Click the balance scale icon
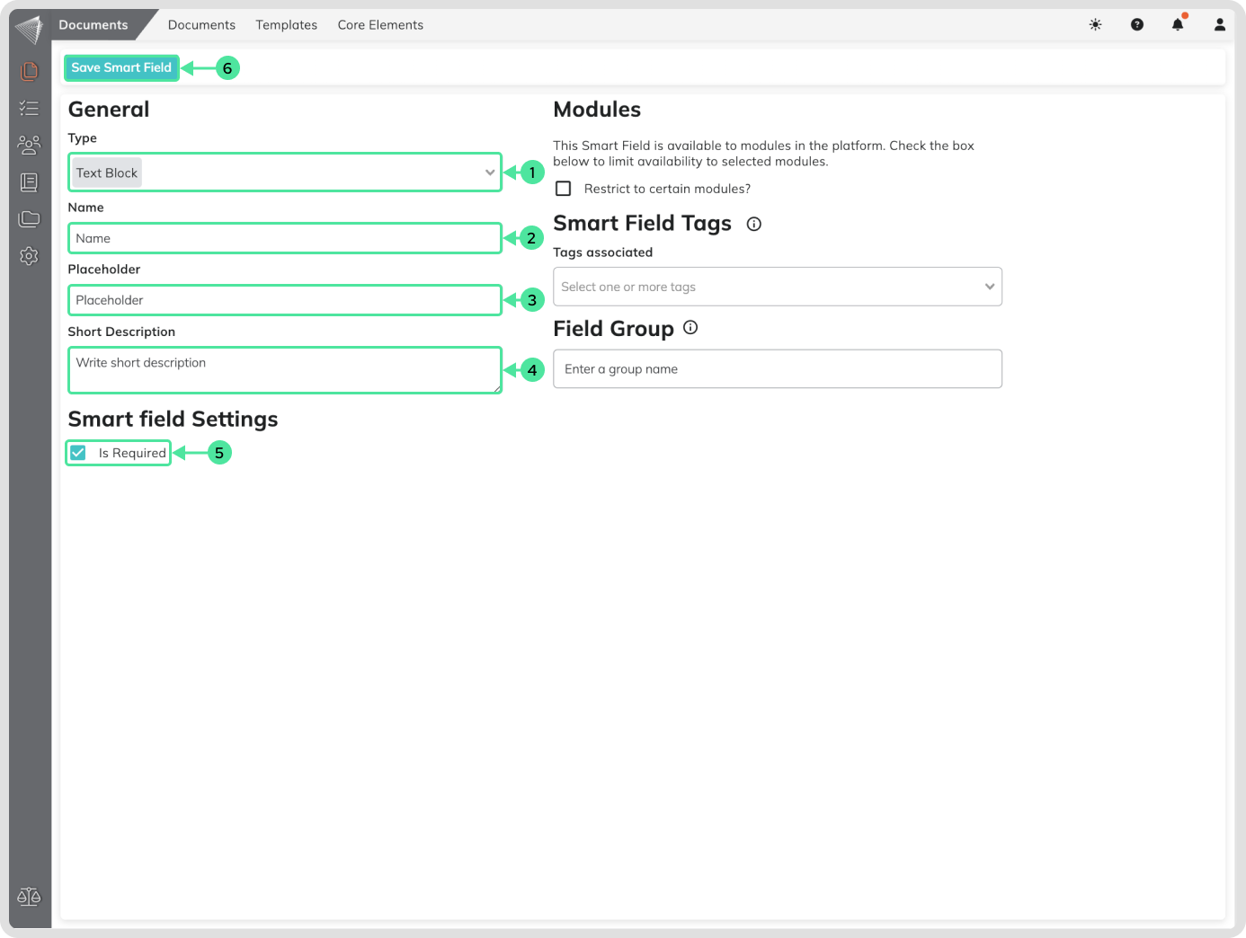The width and height of the screenshot is (1246, 938). click(x=29, y=897)
